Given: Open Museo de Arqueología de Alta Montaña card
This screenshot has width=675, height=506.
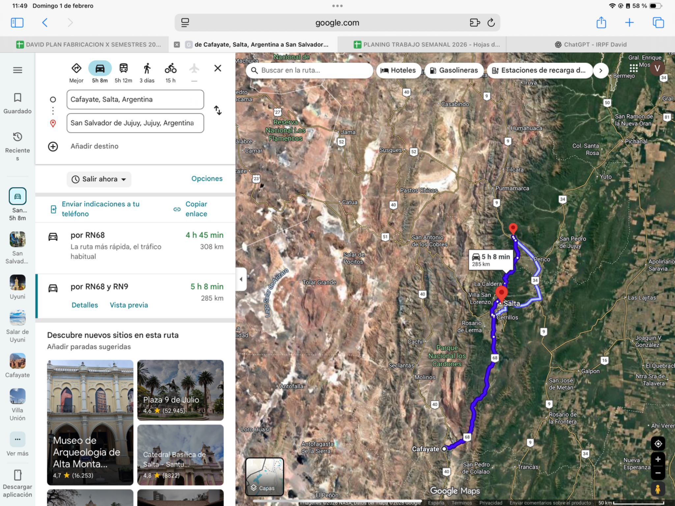Looking at the screenshot, I should point(90,422).
